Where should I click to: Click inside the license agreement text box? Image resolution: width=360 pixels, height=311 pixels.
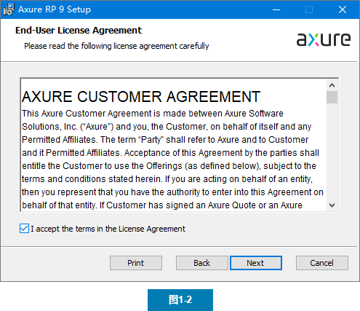[x=173, y=145]
